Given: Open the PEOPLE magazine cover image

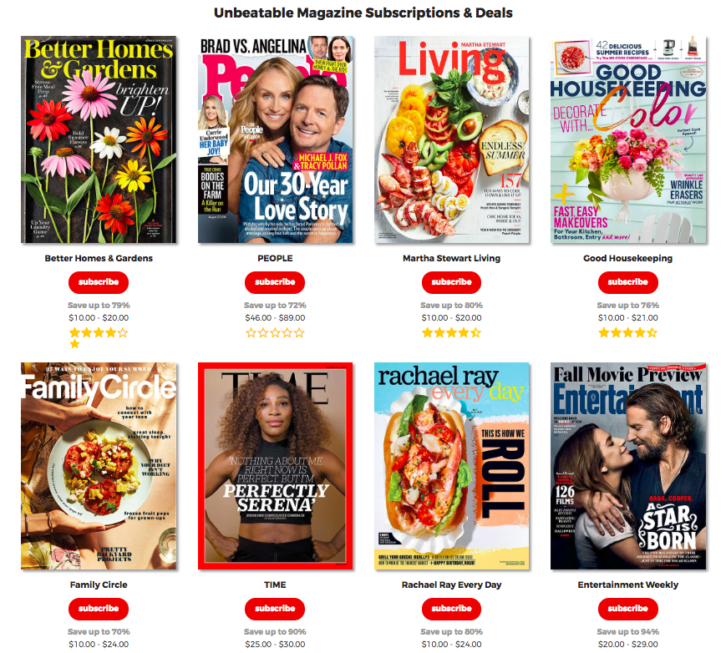Looking at the screenshot, I should point(276,139).
